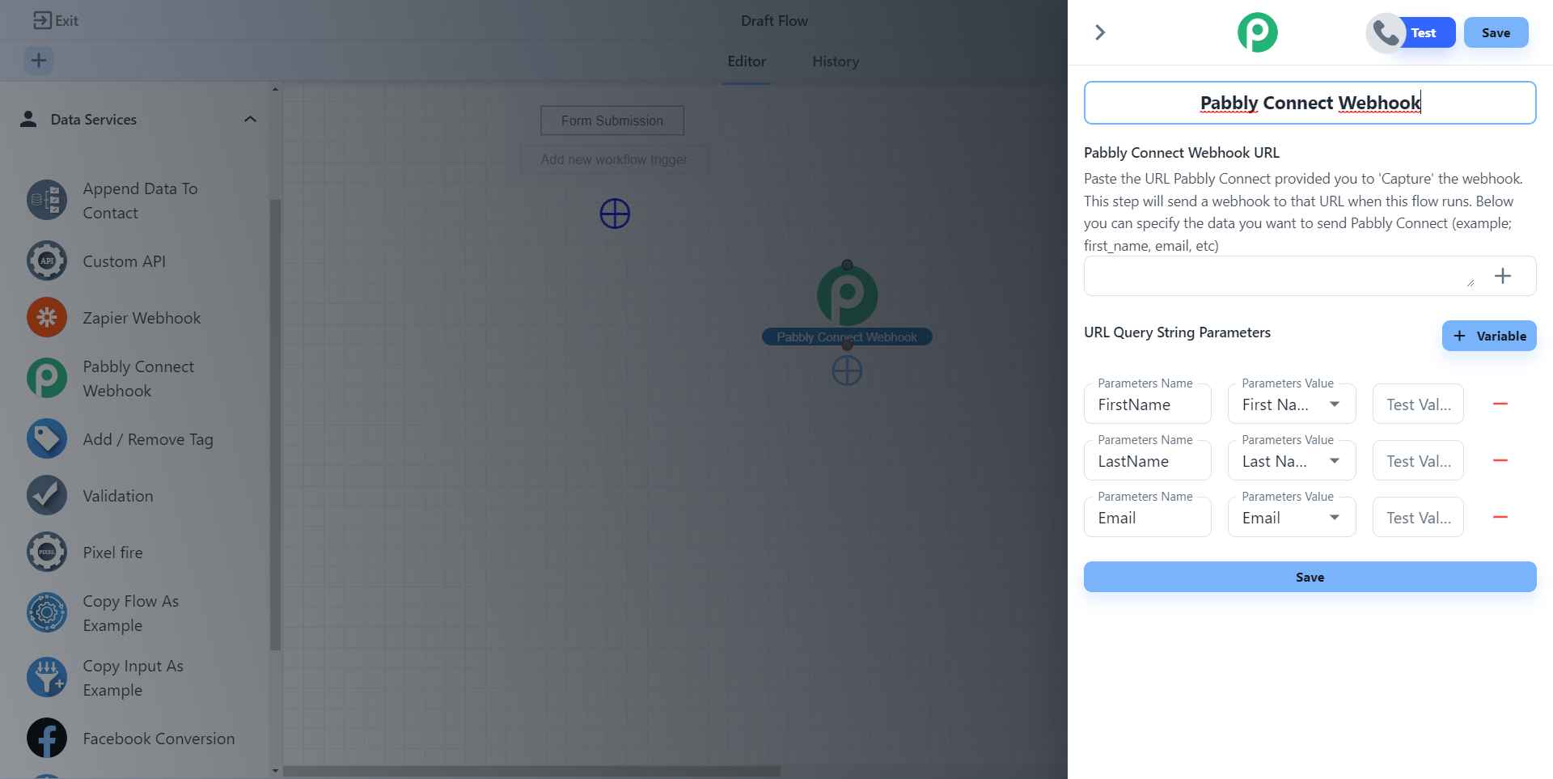Screen dimensions: 1553x779
Task: Click the Draft Flow title text
Action: [774, 21]
